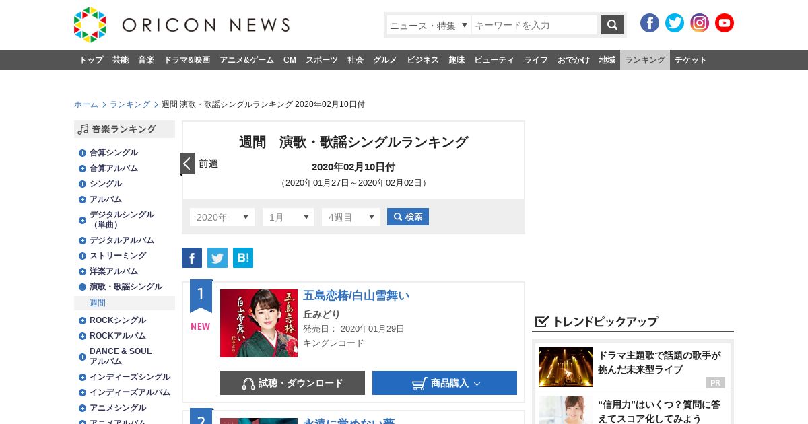This screenshot has width=808, height=424.
Task: Open the Oricon Instagram page icon
Action: coord(700,23)
